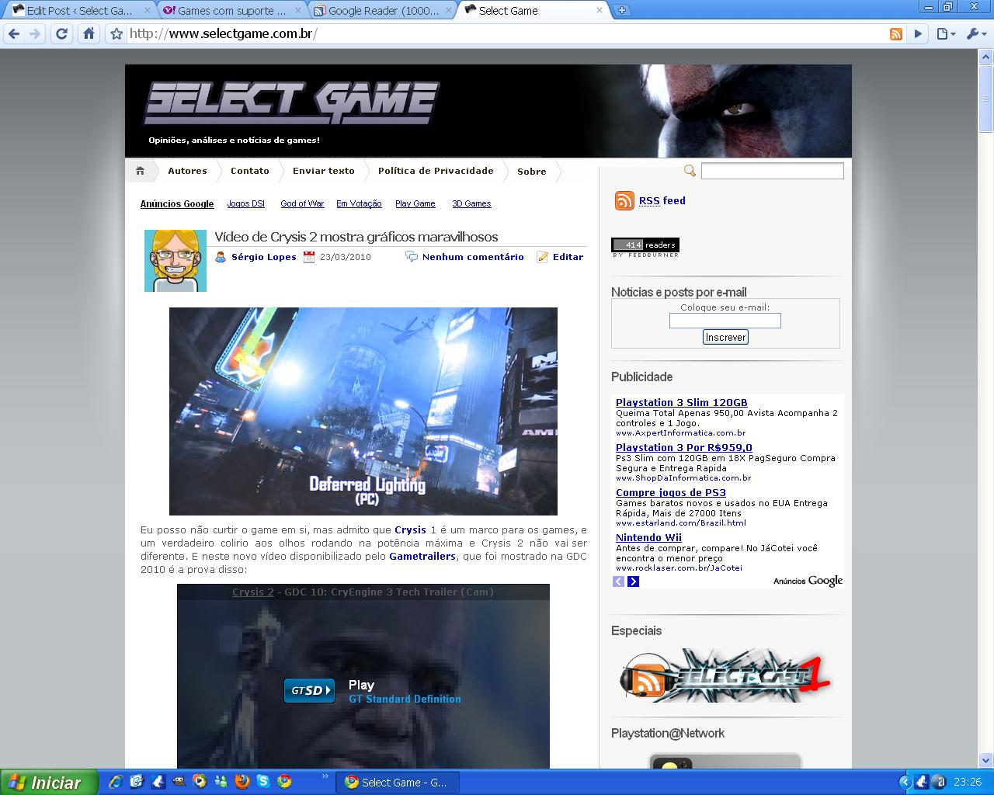The width and height of the screenshot is (994, 795).
Task: Open the Enviar texto menu item
Action: click(x=323, y=171)
